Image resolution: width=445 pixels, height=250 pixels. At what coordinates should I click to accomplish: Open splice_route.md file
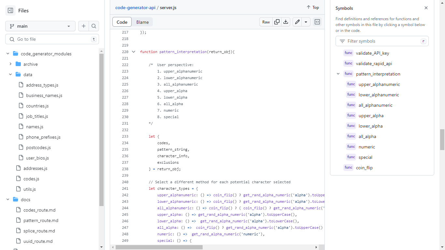(x=39, y=231)
